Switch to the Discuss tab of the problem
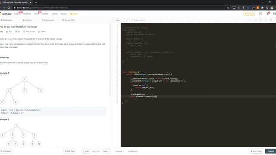The image size is (276, 155). [x=69, y=20]
